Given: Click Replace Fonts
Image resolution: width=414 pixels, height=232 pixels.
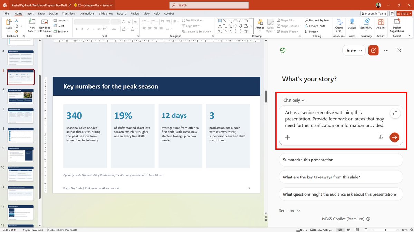Looking at the screenshot, I should pyautogui.click(x=315, y=26).
